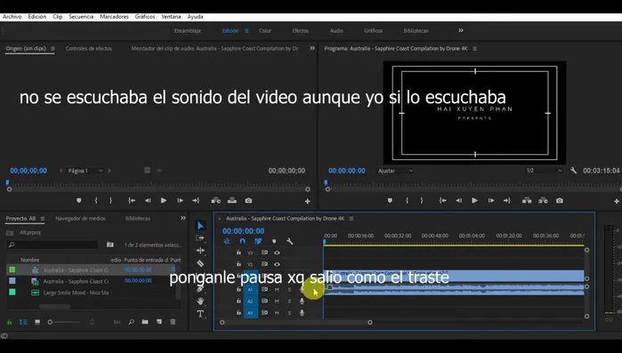Open Página 1 dropdown in Source monitor
The width and height of the screenshot is (622, 353).
pyautogui.click(x=85, y=171)
